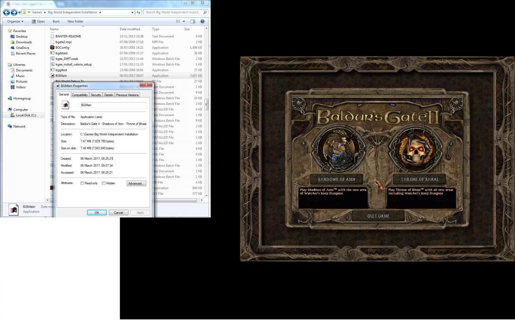Screen dimensions: 515x321
Task: Refresh the Explorer folder view
Action: pos(139,12)
